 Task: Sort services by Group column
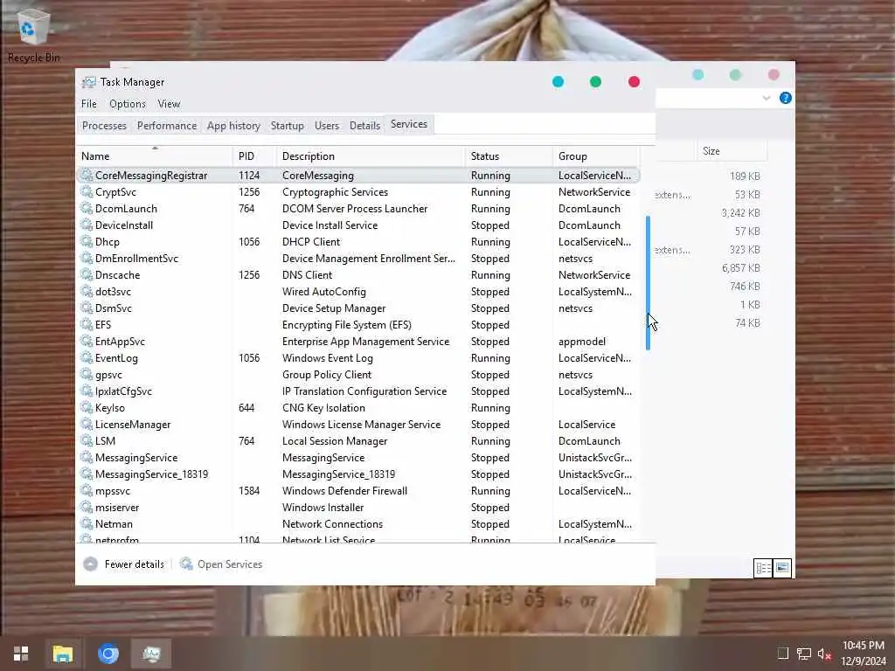[x=596, y=156]
